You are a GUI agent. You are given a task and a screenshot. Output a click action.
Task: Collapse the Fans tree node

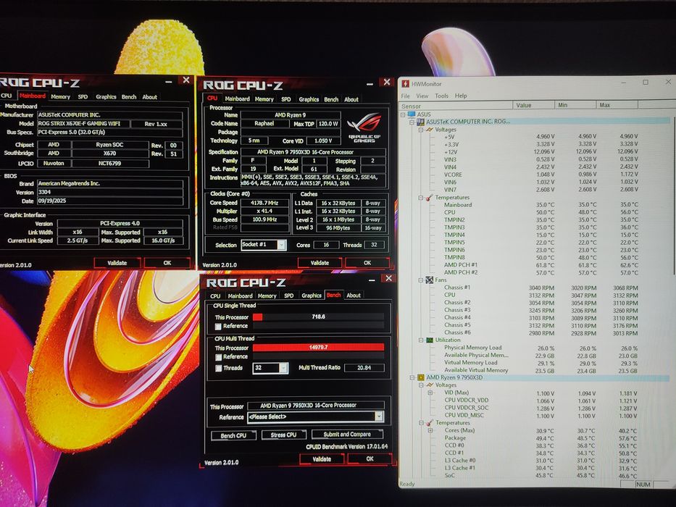click(x=421, y=280)
